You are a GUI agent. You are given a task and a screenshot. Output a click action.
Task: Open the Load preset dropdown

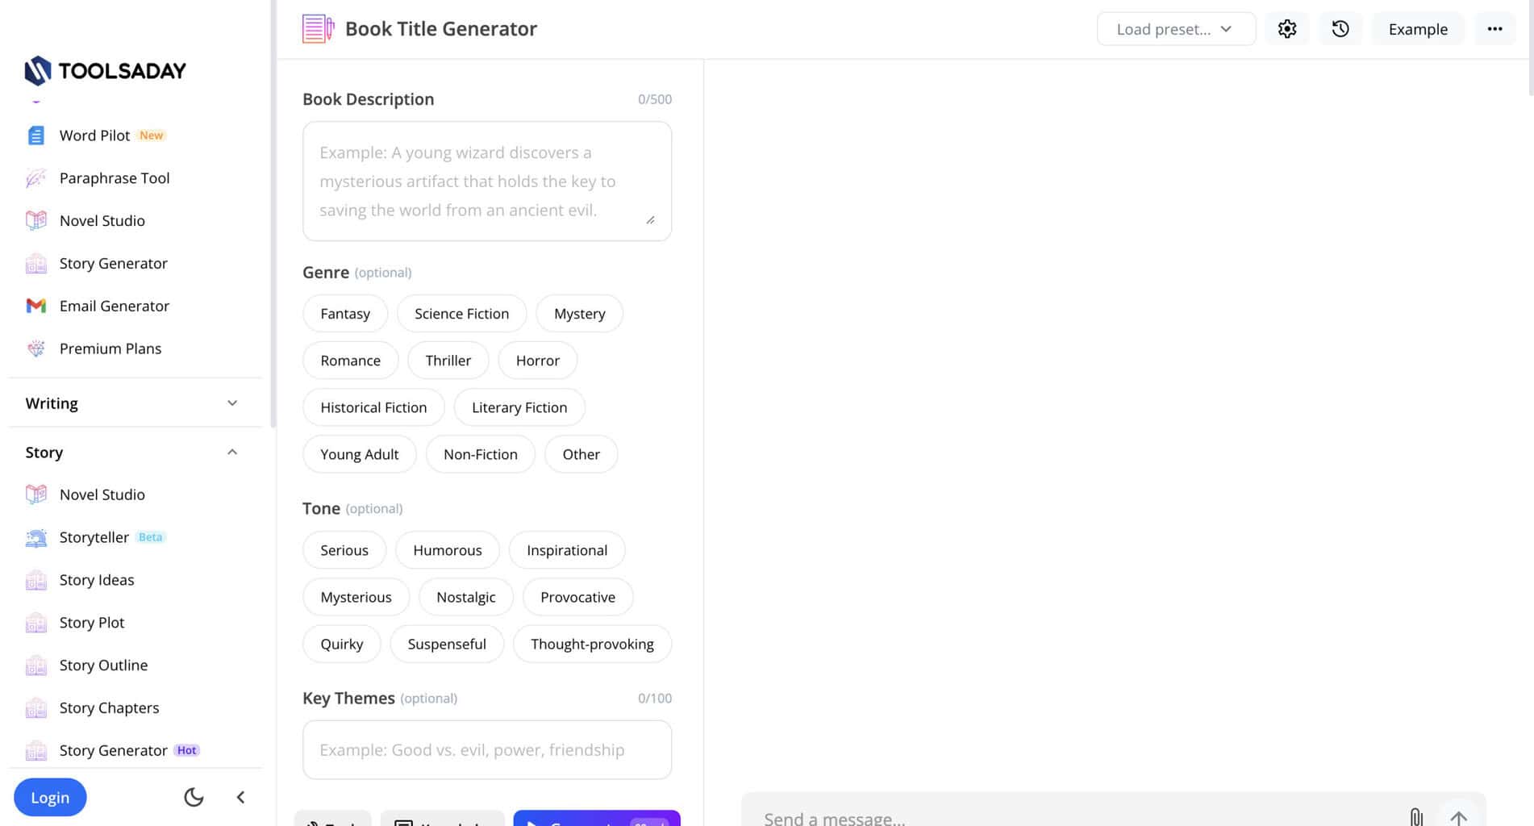(1175, 28)
